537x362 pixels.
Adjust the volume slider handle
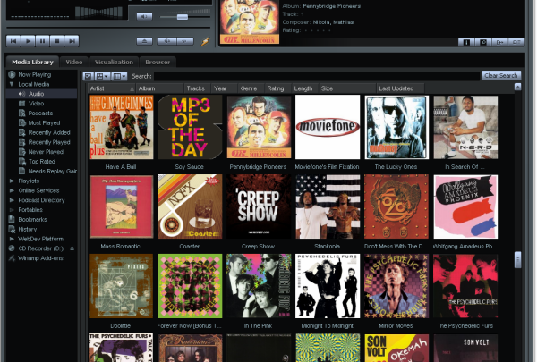(183, 16)
